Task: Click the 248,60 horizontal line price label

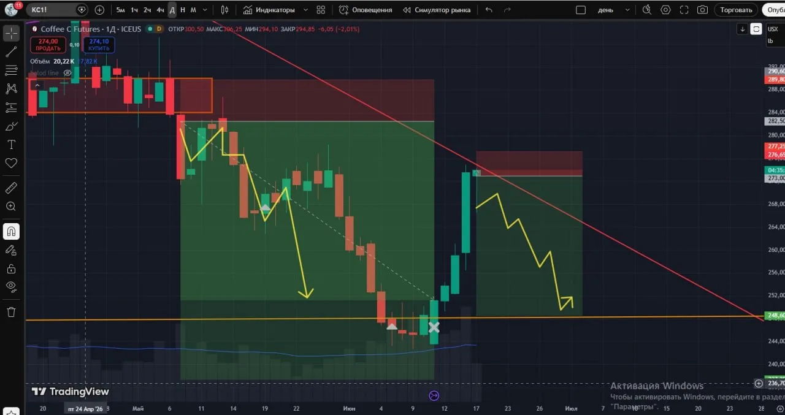Action: click(x=775, y=316)
